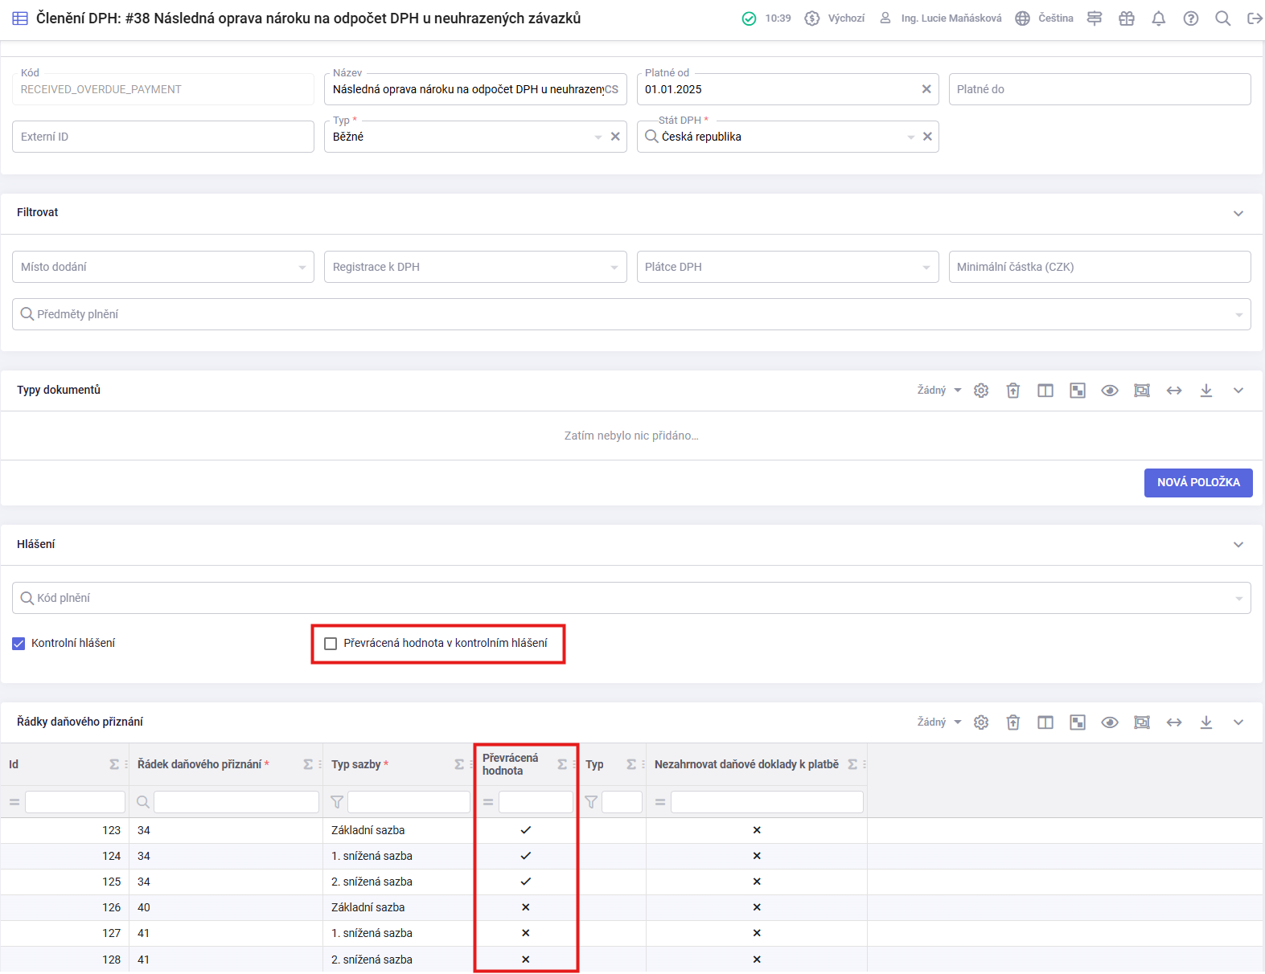Open the Stát DPH dropdown arrow
The width and height of the screenshot is (1265, 974).
click(x=911, y=137)
